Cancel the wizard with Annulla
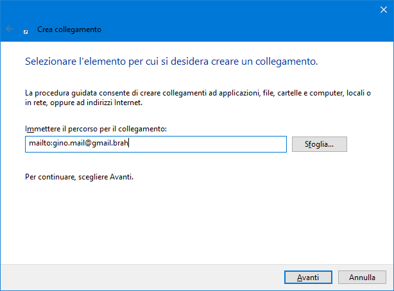Screen dimensions: 394x291 (362, 277)
